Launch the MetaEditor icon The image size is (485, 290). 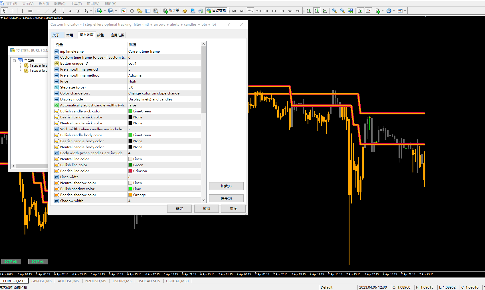pyautogui.click(x=185, y=11)
